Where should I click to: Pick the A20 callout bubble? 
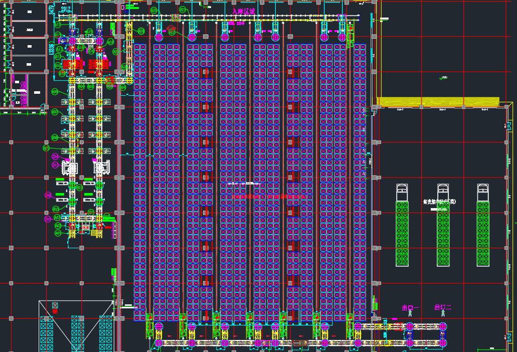tap(154, 11)
